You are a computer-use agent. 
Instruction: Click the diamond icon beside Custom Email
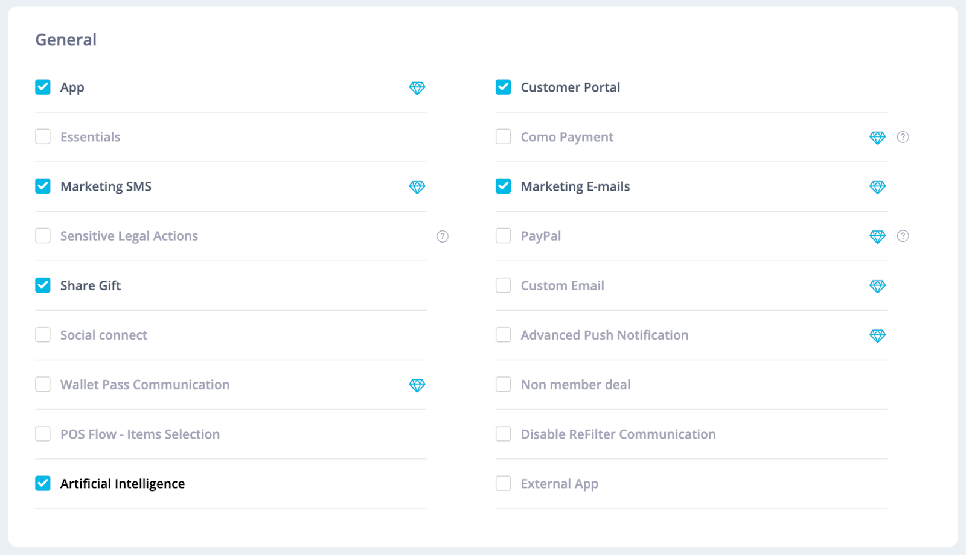coord(878,286)
